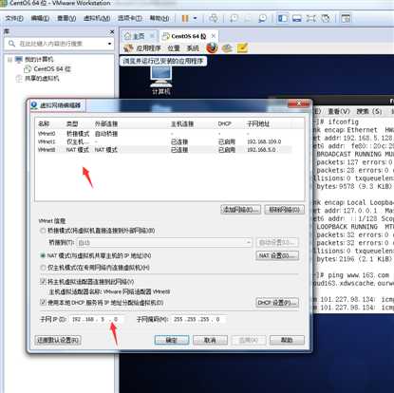This screenshot has height=393, width=394.
Task: Click the 添加网络 button
Action: click(x=241, y=210)
